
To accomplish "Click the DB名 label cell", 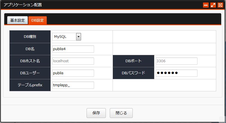I will (x=30, y=49).
